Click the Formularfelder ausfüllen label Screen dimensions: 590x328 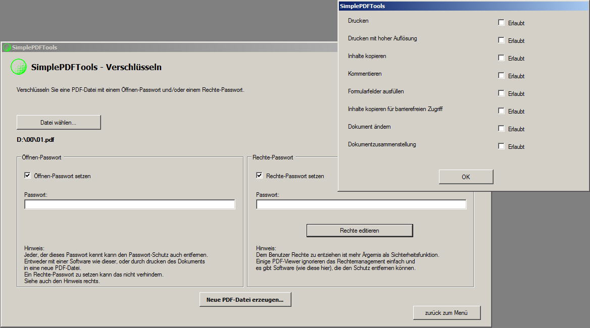[376, 91]
